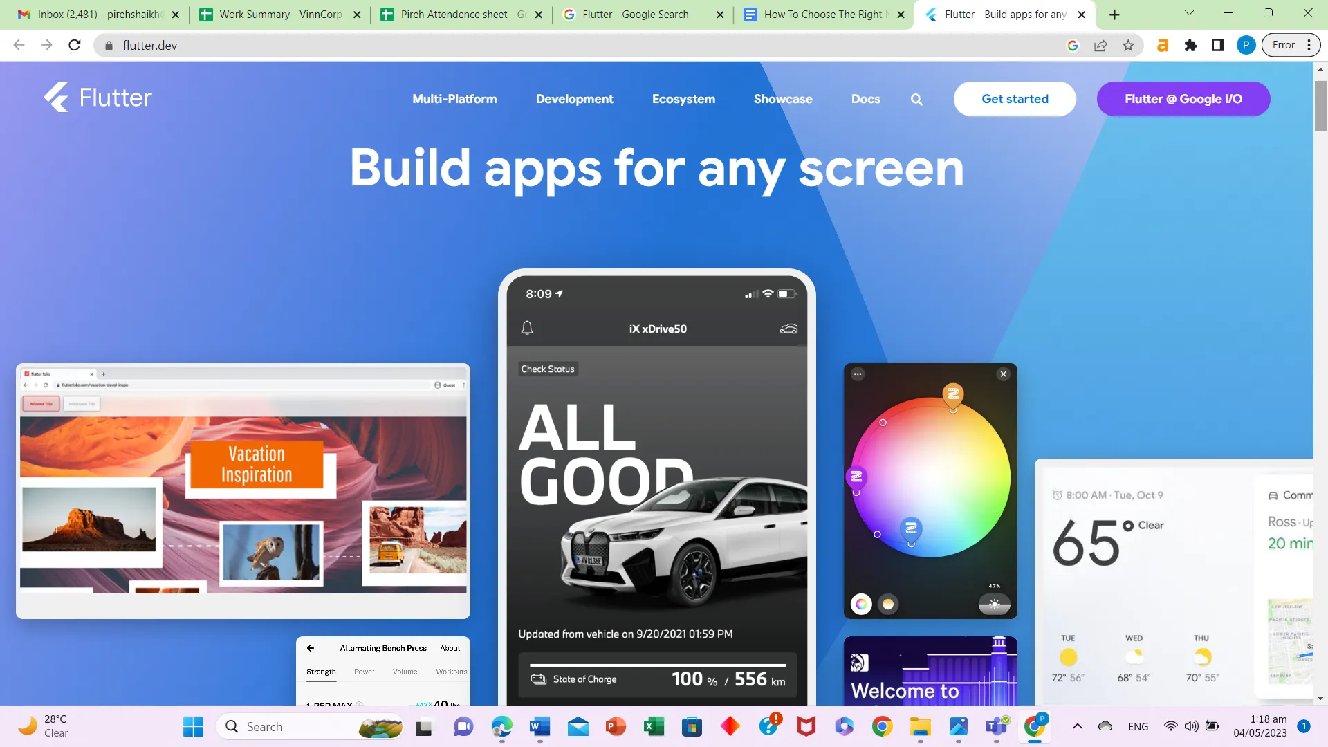Go forward using the browser forward arrow
This screenshot has width=1328, height=747.
point(46,46)
